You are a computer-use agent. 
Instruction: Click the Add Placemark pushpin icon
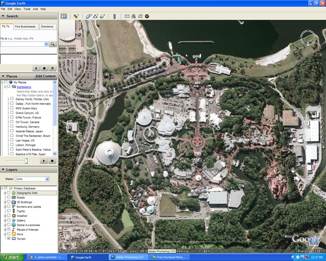point(76,16)
